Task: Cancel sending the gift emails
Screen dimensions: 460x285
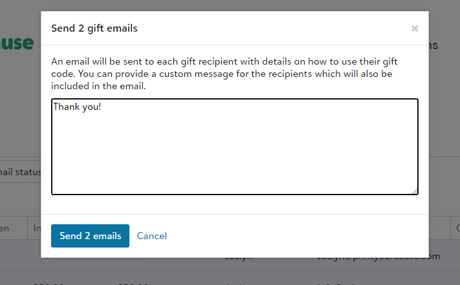Action: coord(151,236)
